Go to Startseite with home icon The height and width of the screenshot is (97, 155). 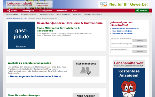pos(12,14)
